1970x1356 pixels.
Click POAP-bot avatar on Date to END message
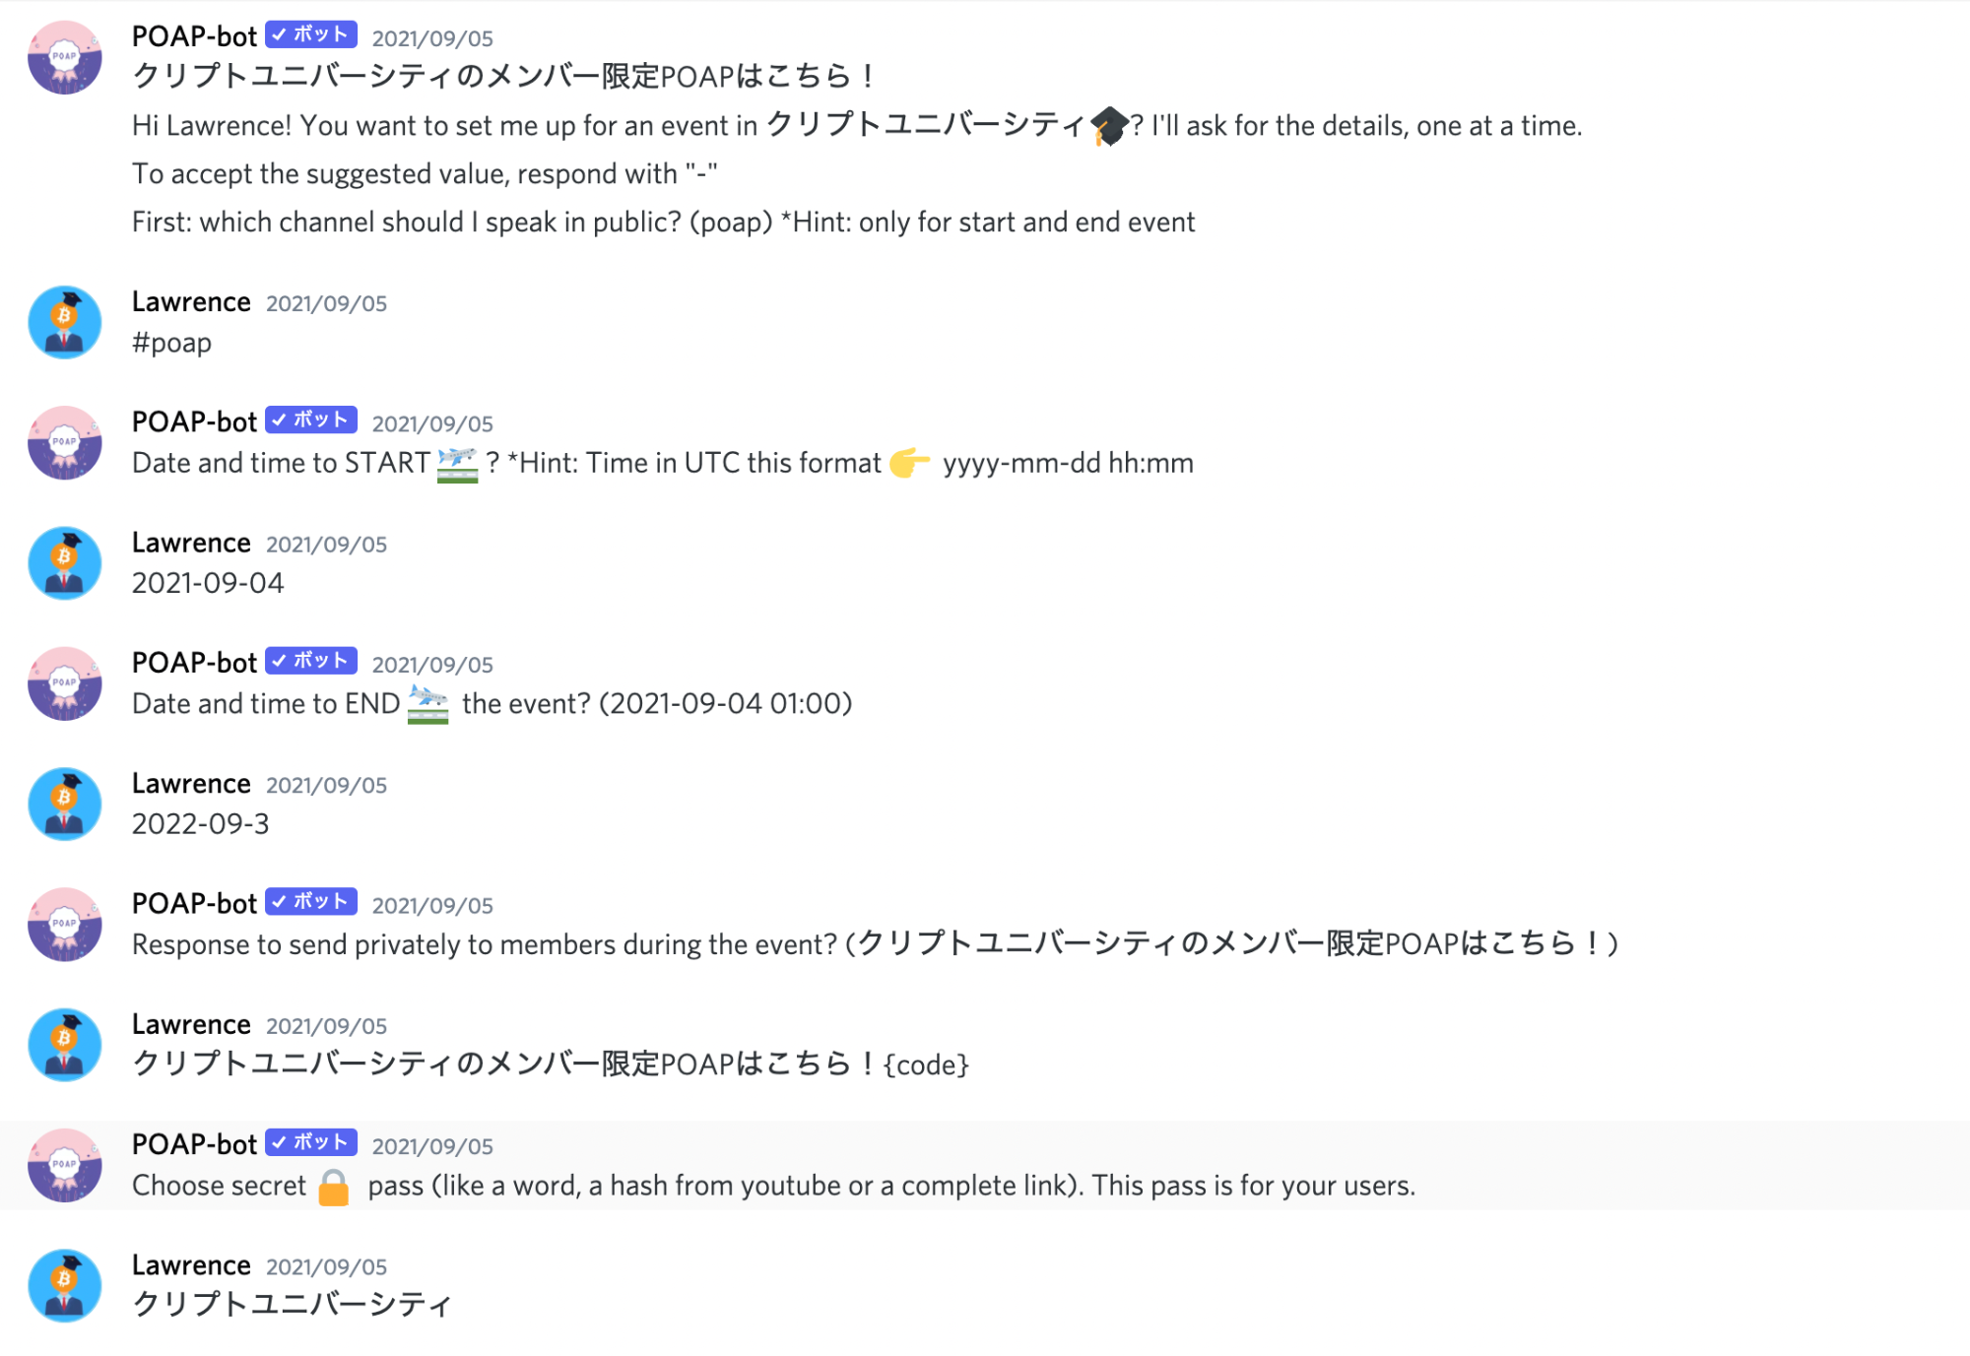[x=65, y=683]
